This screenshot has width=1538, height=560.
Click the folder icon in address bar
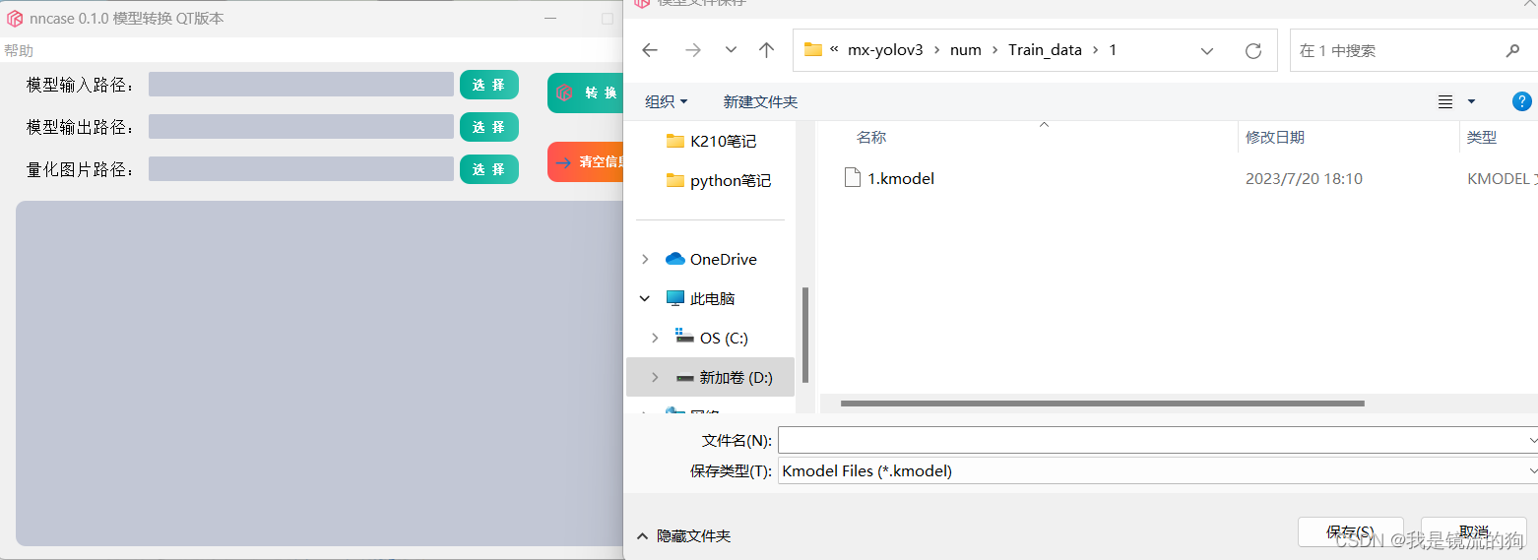813,50
